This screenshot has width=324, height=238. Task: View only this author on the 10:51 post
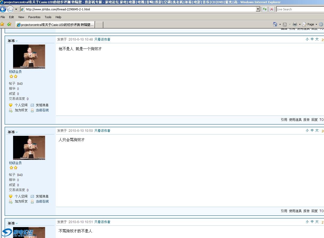[x=102, y=222]
